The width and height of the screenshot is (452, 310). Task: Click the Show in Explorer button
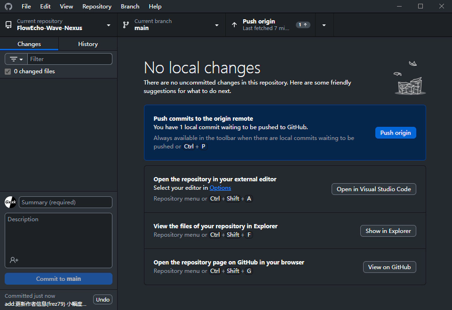pos(388,231)
